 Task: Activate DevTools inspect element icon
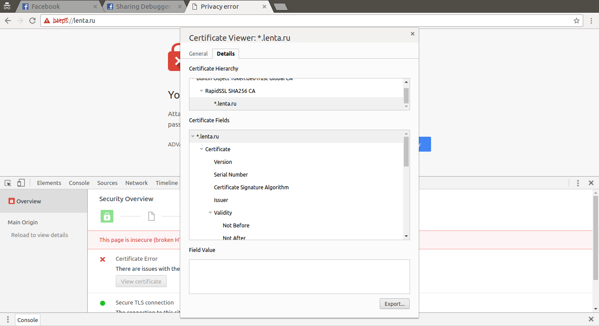pos(8,183)
